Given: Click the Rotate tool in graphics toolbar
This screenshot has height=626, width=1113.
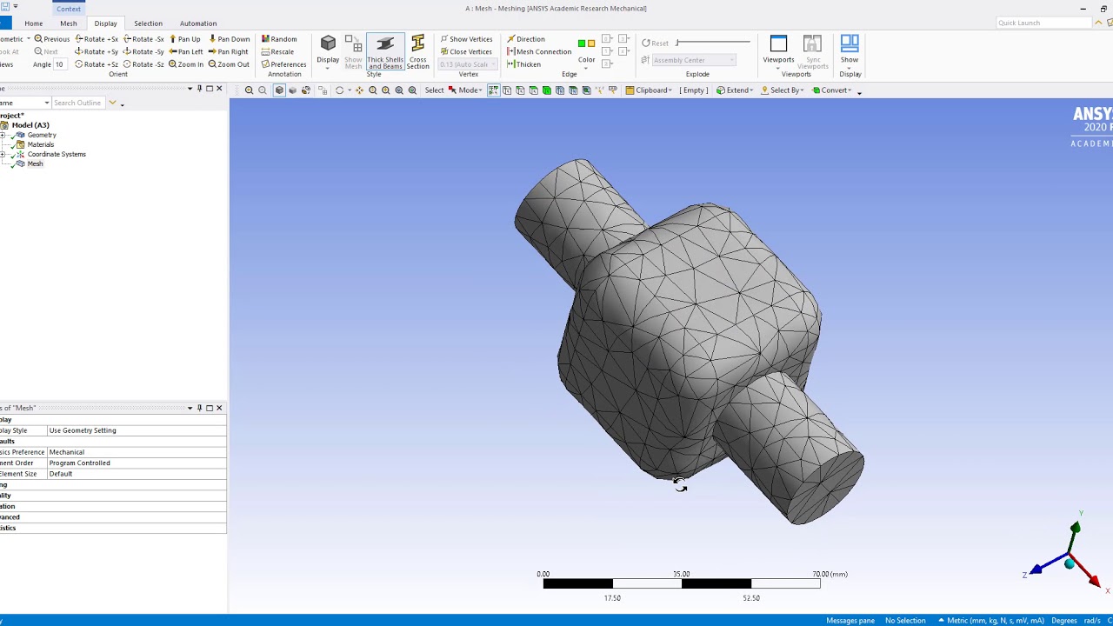Looking at the screenshot, I should [x=339, y=90].
